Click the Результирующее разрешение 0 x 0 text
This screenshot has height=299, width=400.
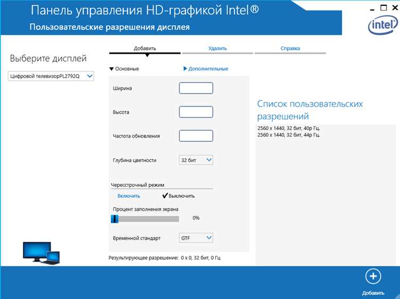coord(165,258)
